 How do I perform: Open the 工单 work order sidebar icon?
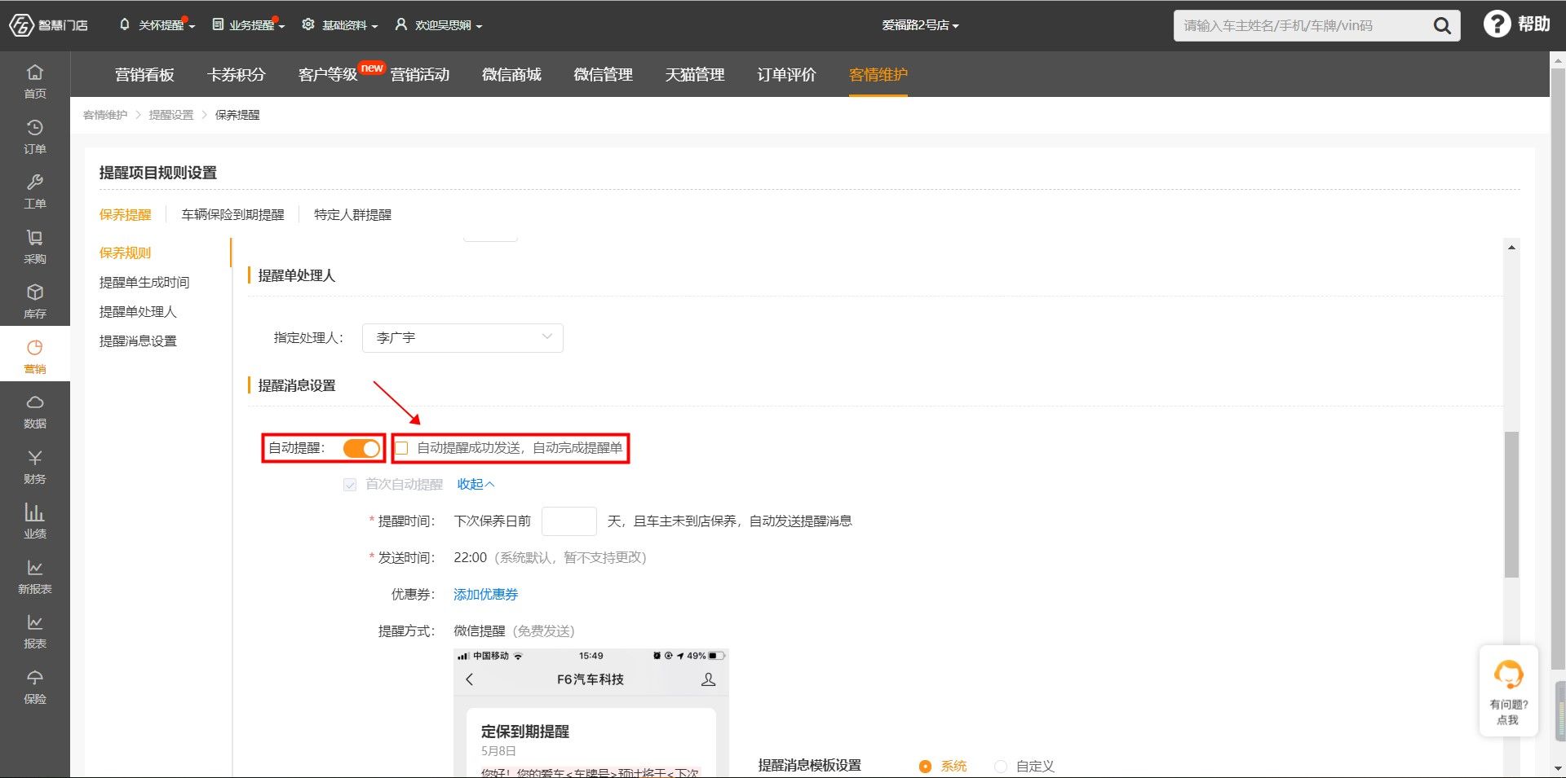(x=35, y=191)
